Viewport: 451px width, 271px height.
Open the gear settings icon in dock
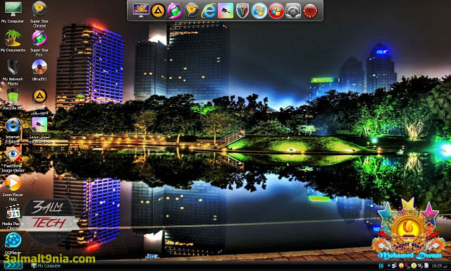293,11
